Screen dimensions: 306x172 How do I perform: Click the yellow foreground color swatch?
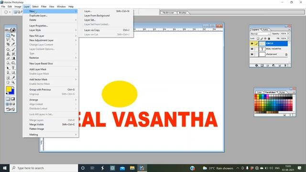click(x=9, y=89)
